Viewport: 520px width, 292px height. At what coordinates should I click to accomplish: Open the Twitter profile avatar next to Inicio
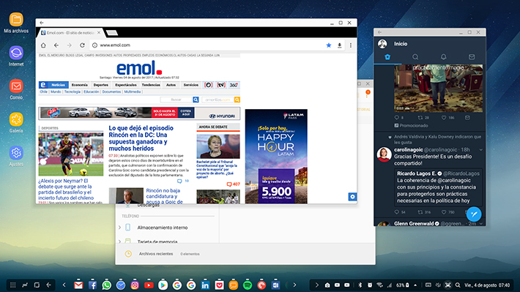[x=382, y=44]
